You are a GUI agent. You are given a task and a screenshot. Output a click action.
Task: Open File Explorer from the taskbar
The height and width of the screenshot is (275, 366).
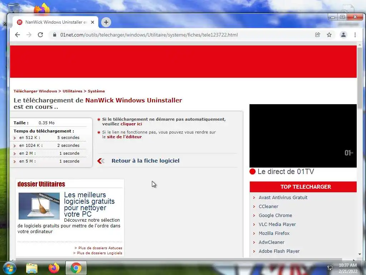pyautogui.click(x=32, y=268)
